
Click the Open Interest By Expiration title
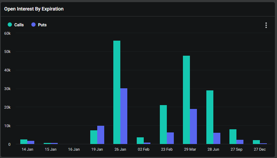coord(34,9)
